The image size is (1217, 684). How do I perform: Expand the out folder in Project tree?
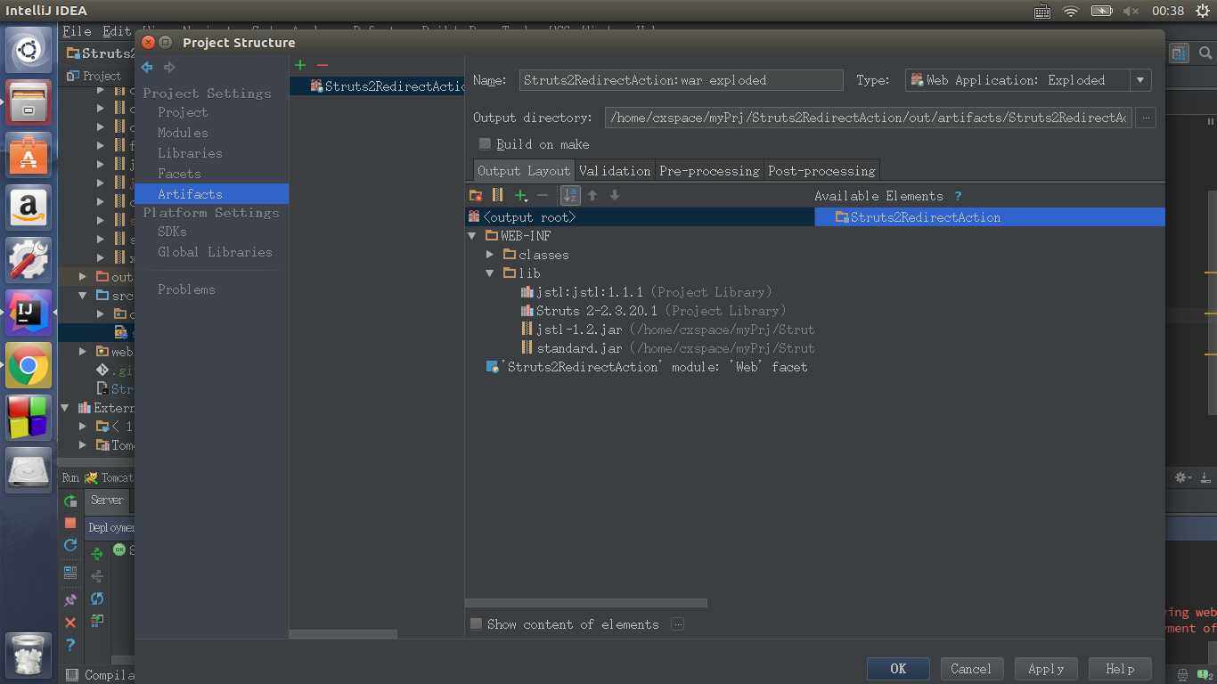coord(83,277)
